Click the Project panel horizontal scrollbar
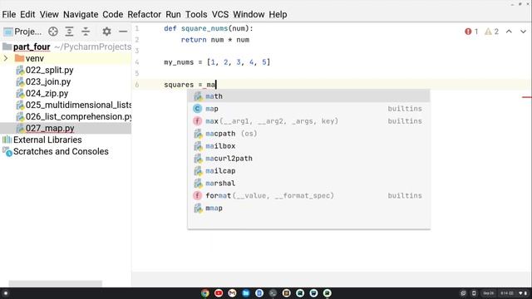The height and width of the screenshot is (299, 532). tap(56, 283)
